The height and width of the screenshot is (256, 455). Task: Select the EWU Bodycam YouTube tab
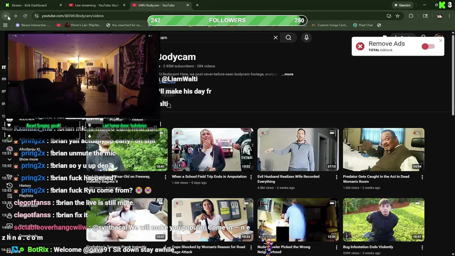coord(161,5)
